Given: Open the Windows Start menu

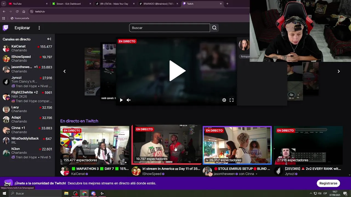Looking at the screenshot, I should click(4, 193).
